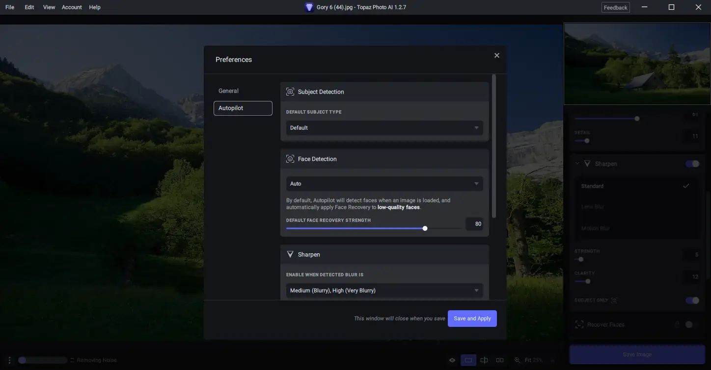Open the Default Subject Type dropdown
Image resolution: width=711 pixels, height=370 pixels.
coord(384,128)
